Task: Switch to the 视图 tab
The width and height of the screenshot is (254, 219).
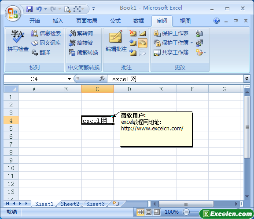Action: tap(185, 21)
